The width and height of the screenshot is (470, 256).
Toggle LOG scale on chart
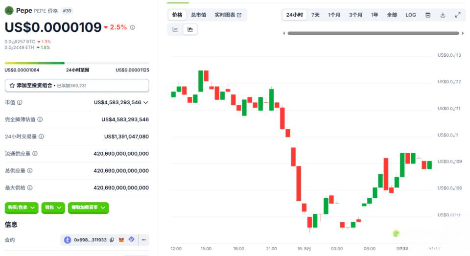411,15
